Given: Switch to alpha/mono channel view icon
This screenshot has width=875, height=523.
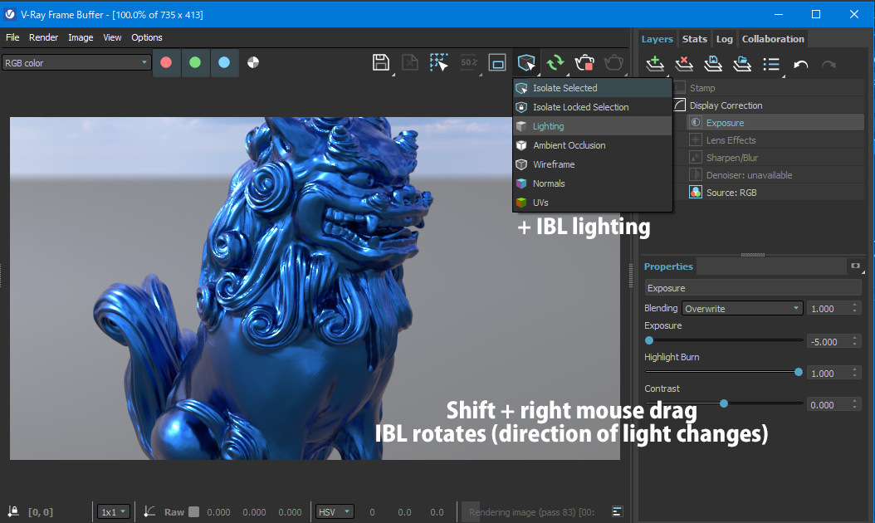Looking at the screenshot, I should [x=253, y=62].
